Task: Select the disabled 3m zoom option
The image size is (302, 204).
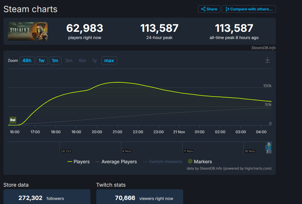Action: point(69,60)
